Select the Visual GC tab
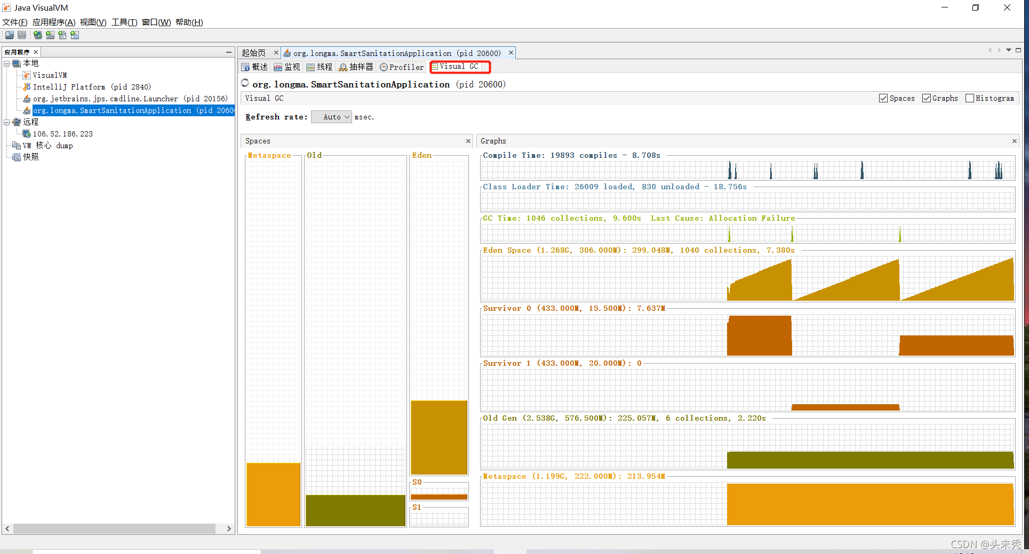The image size is (1029, 554). 459,67
